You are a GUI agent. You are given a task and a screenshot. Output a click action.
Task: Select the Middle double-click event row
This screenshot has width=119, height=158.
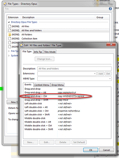67,118
